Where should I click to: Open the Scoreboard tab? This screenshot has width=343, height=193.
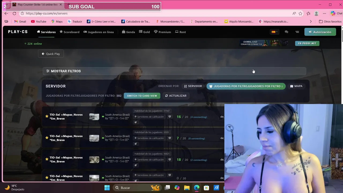(x=69, y=32)
